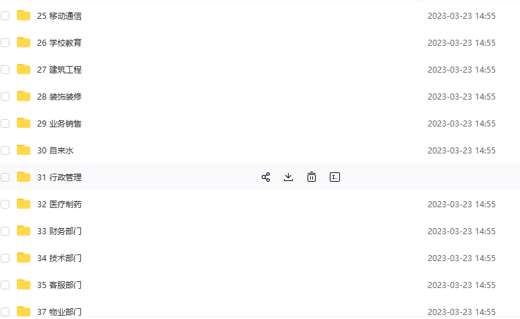Open the 29 业务销售 folder name
The height and width of the screenshot is (319, 520).
click(59, 123)
